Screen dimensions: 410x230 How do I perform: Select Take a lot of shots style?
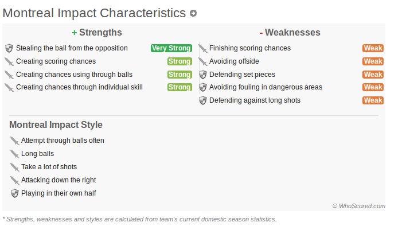[x=49, y=167]
